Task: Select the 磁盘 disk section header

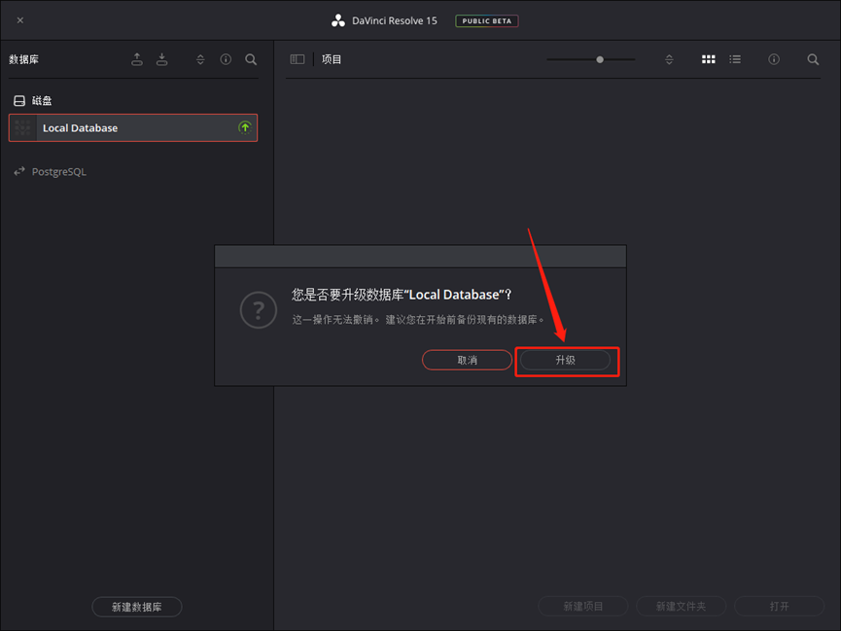Action: [42, 100]
